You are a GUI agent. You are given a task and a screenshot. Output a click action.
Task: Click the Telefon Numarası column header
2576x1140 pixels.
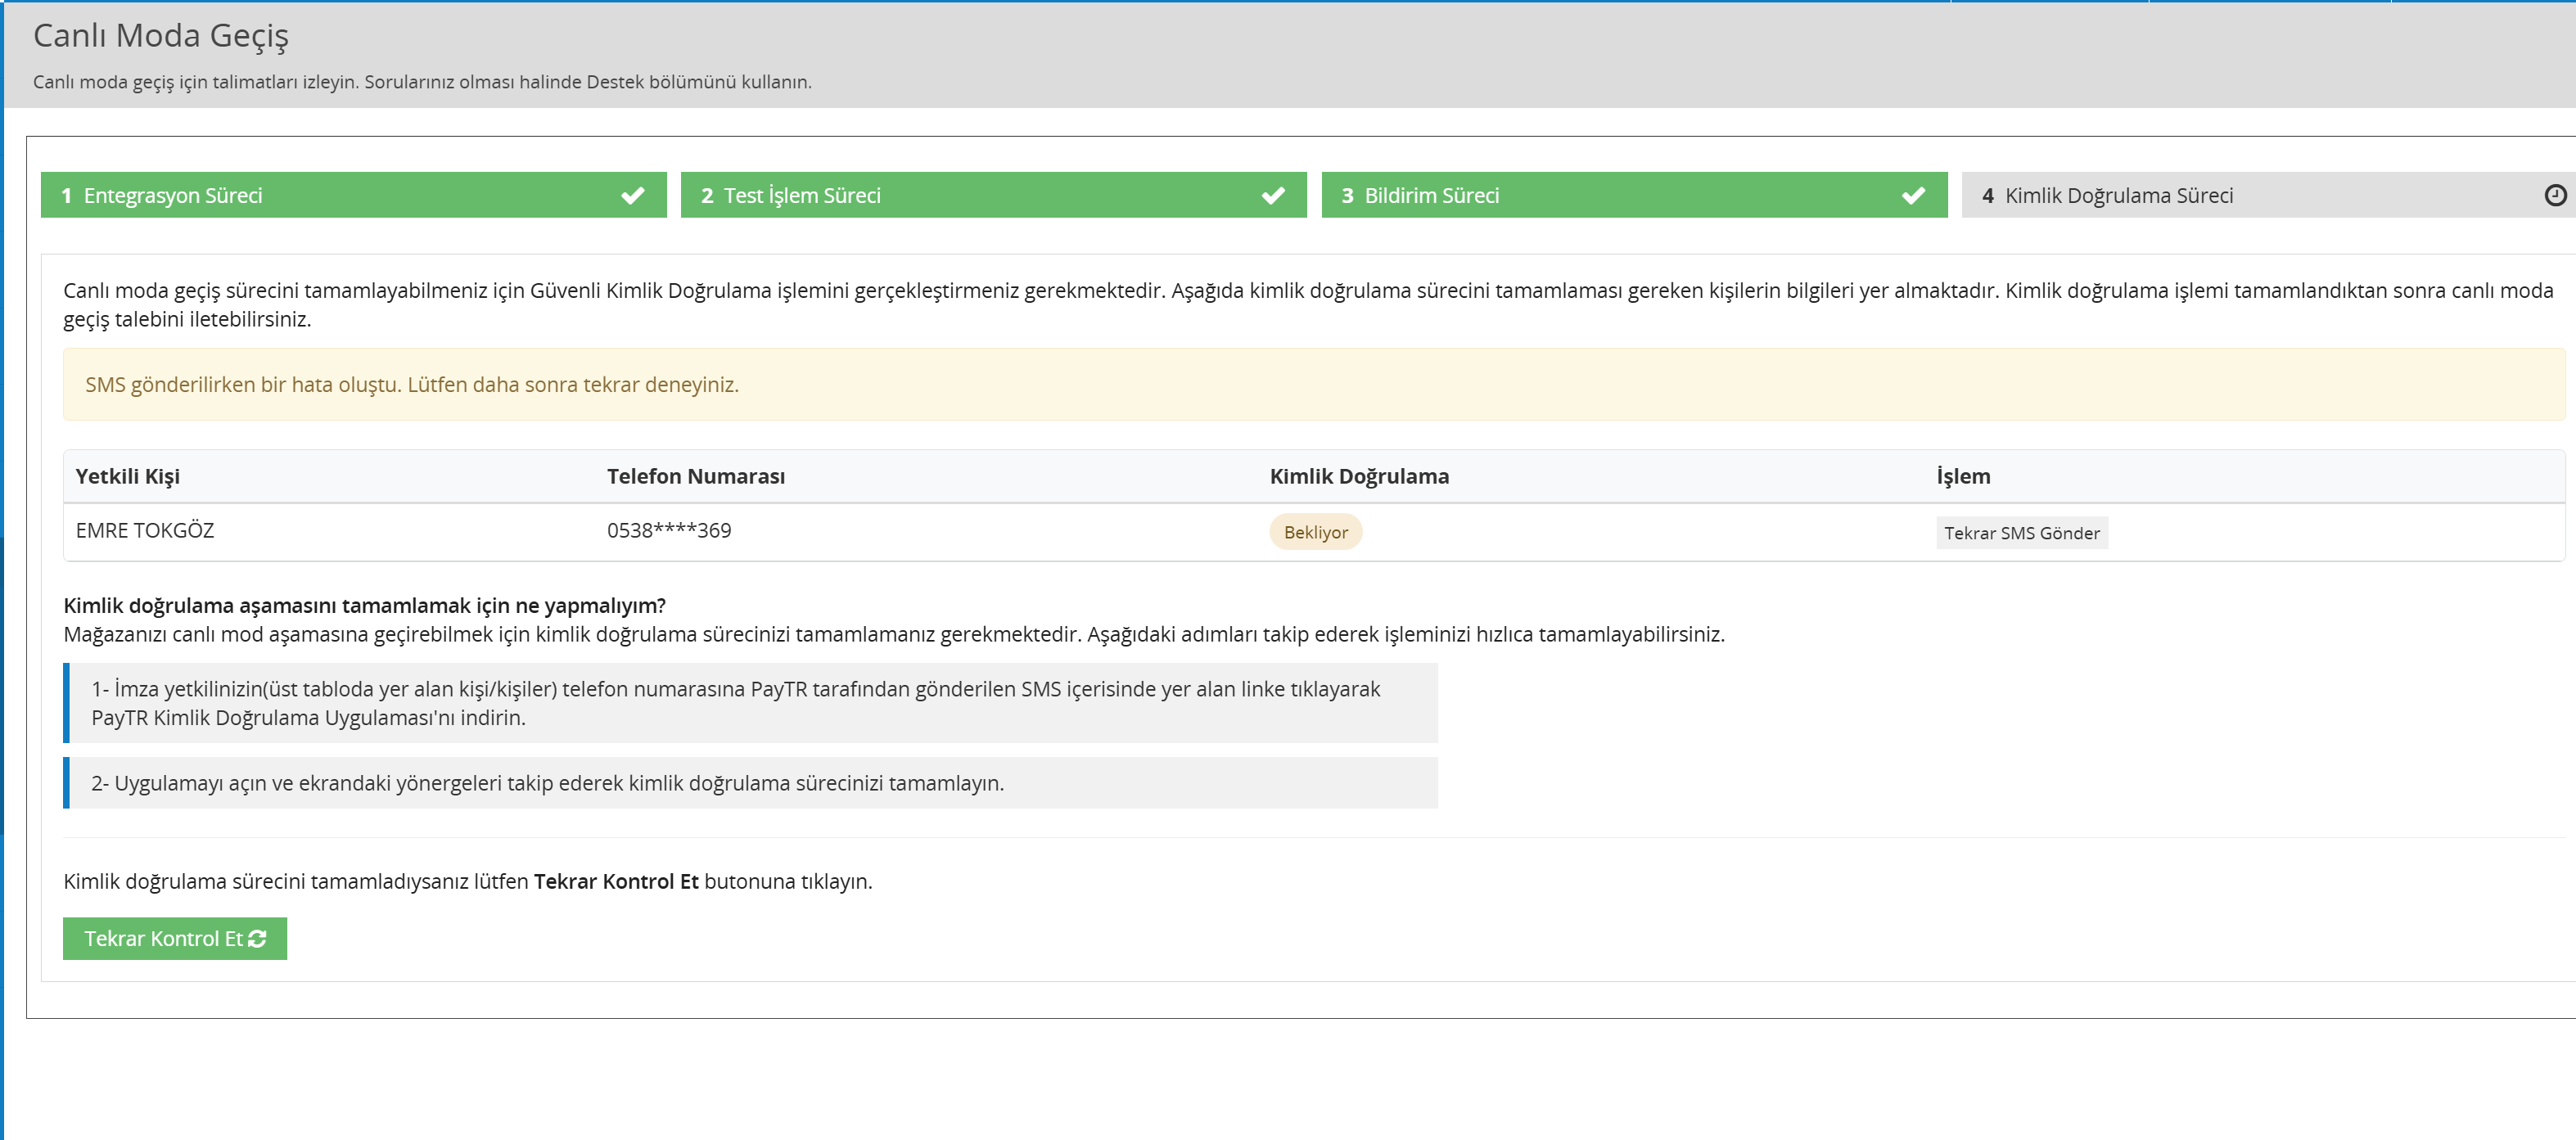point(696,477)
